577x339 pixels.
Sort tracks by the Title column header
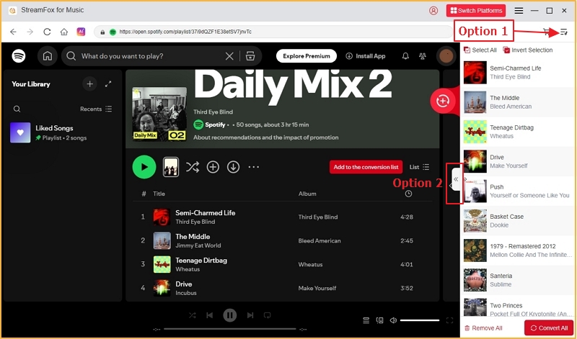coord(159,194)
